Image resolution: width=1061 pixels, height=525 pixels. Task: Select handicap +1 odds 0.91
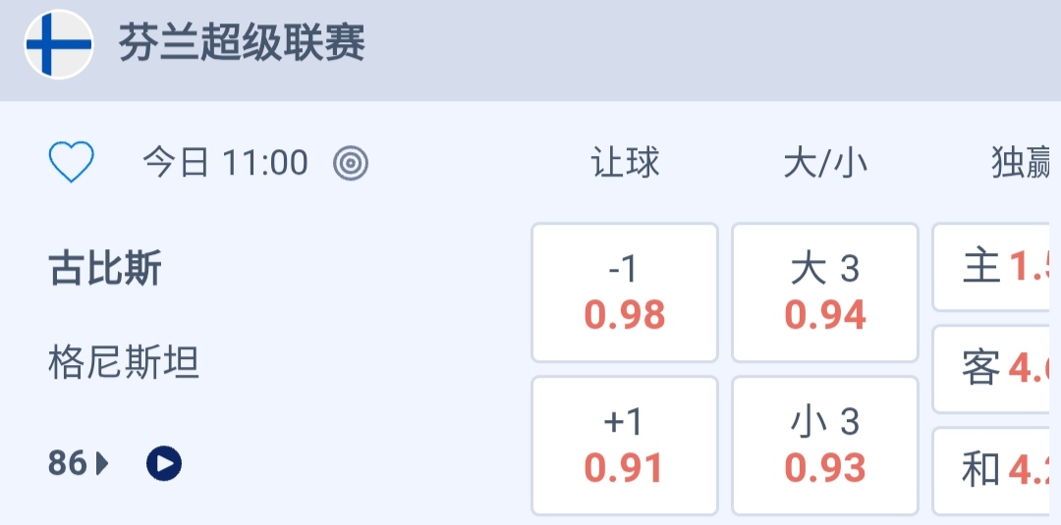(625, 446)
